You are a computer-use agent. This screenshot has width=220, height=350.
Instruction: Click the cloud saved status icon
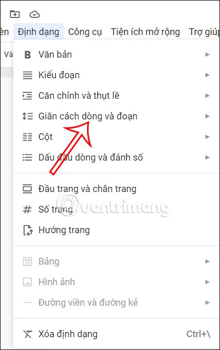tap(35, 14)
